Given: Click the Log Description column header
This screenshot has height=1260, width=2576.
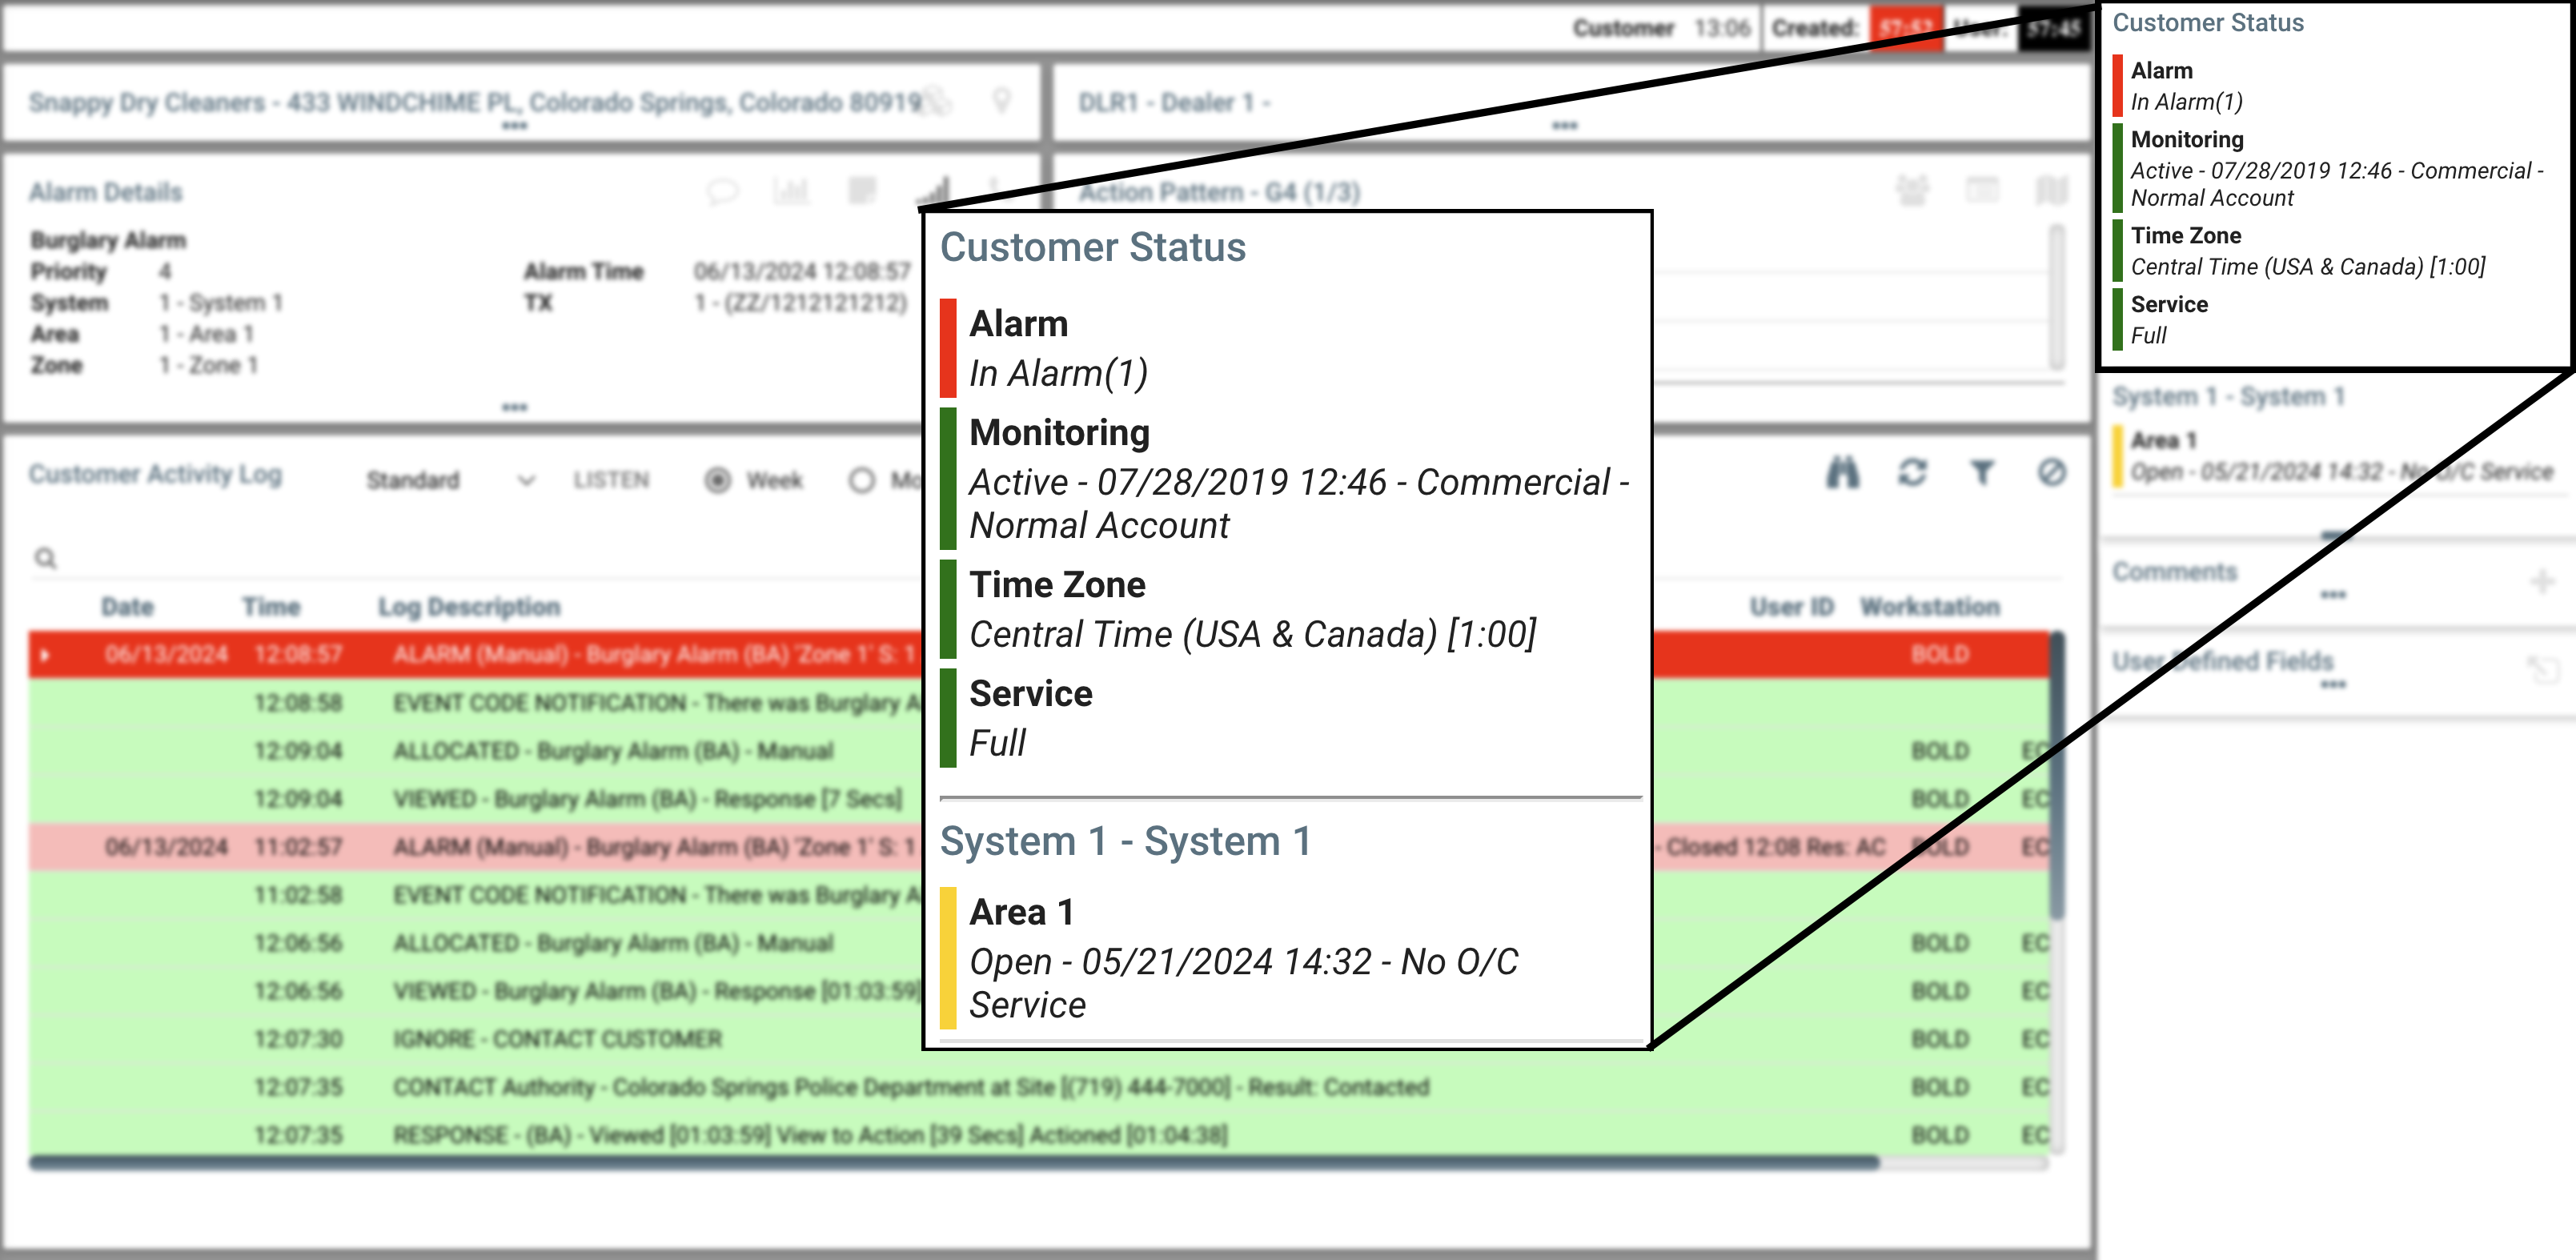Looking at the screenshot, I should tap(468, 607).
